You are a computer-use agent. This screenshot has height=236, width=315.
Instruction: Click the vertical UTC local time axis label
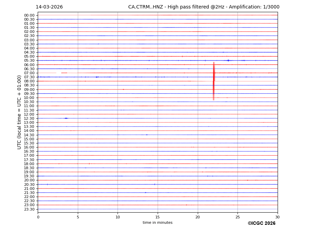(19, 112)
